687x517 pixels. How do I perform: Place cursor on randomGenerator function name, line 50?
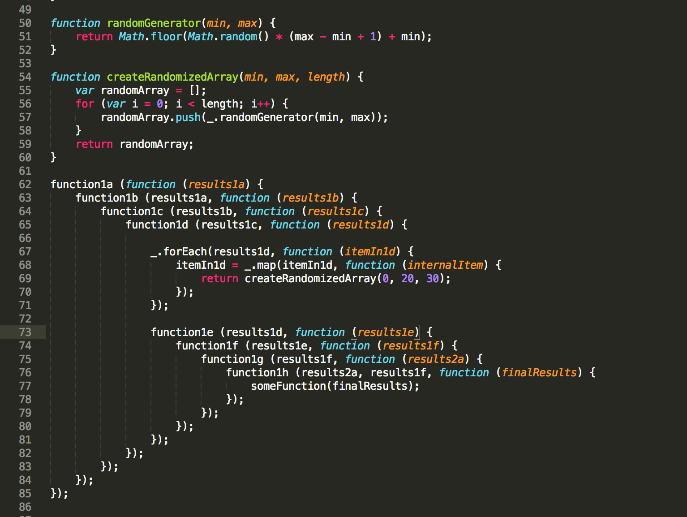pyautogui.click(x=154, y=23)
